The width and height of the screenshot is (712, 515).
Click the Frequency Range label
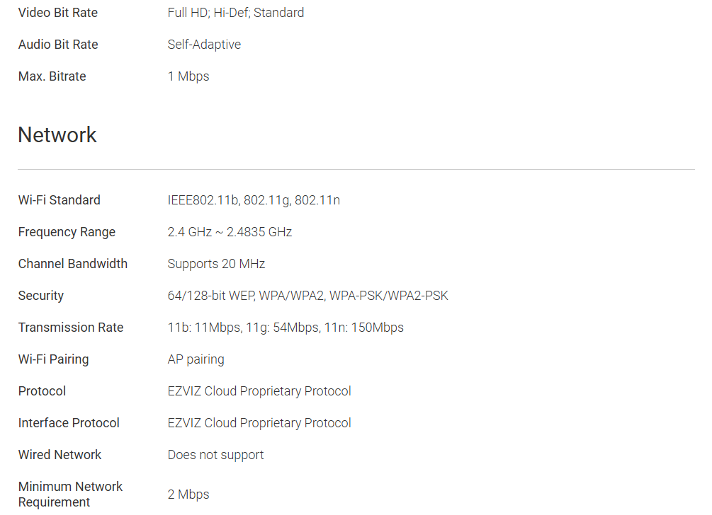[x=67, y=232]
